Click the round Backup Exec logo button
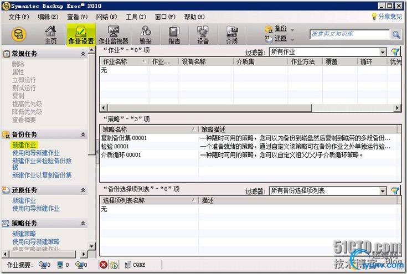This screenshot has width=407, height=274. [19, 34]
